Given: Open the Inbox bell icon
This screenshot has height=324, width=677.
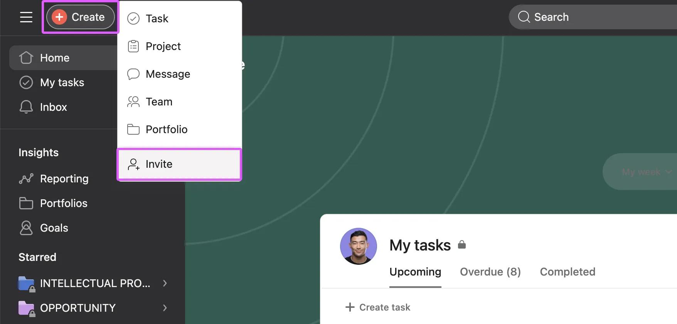Looking at the screenshot, I should (26, 107).
